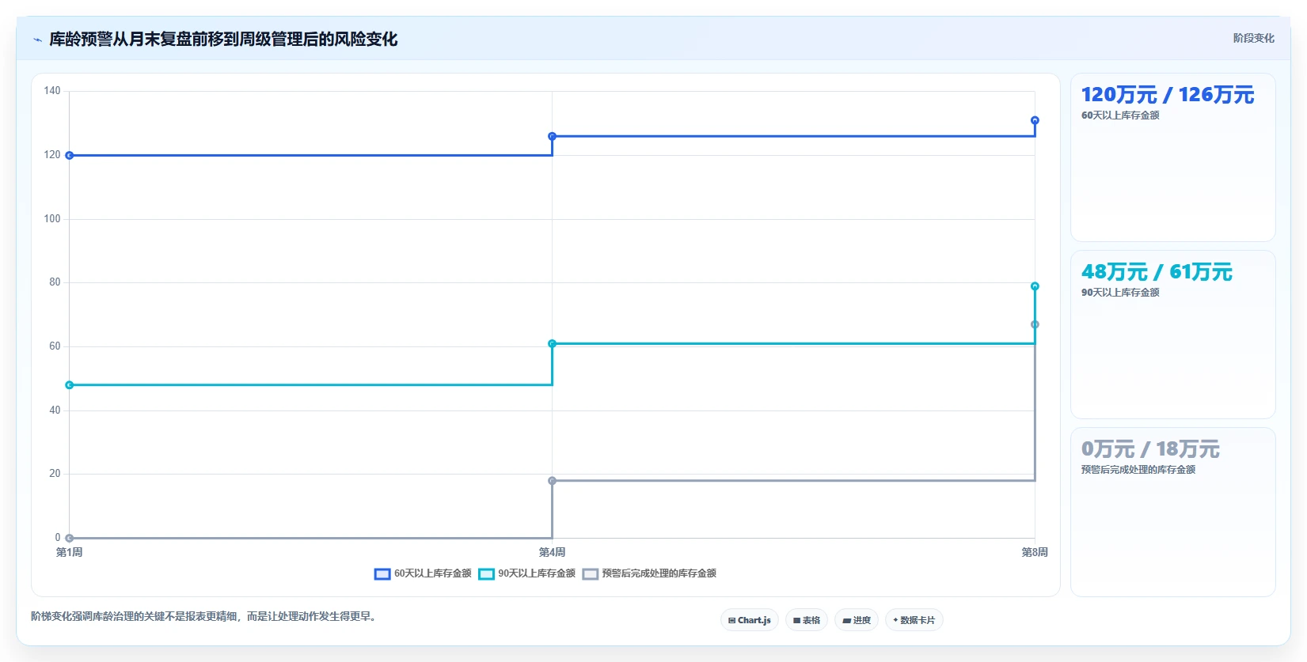Viewport: 1307px width, 662px height.
Task: Click the 第4周 x-axis label
Action: point(552,552)
